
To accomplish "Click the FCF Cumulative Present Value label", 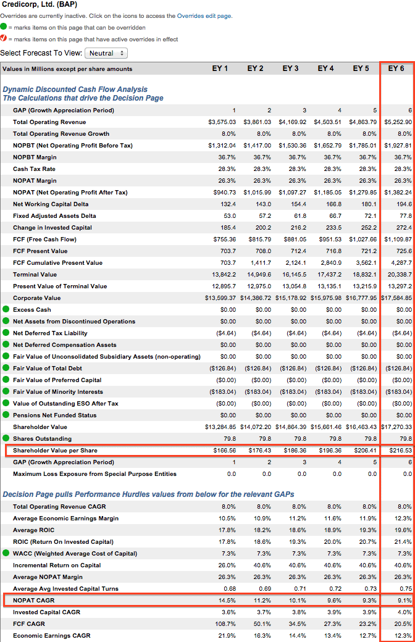I will (58, 263).
